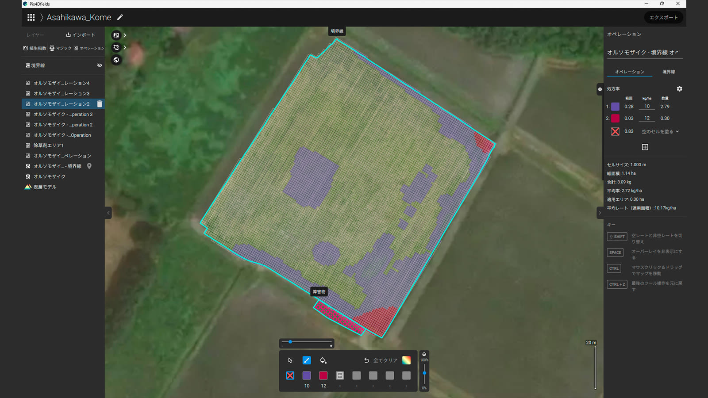Collapse the right operation panel chevron
The image size is (708, 398).
point(600,213)
